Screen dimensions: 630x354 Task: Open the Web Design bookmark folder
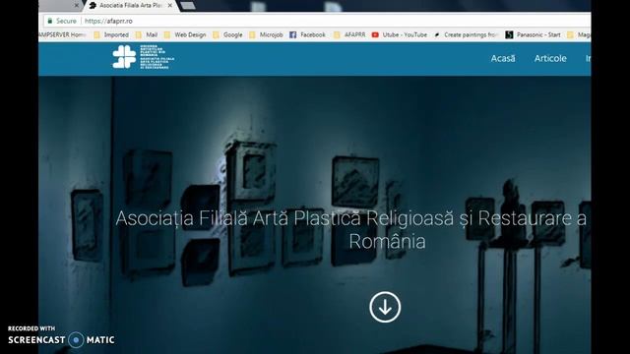pos(185,35)
